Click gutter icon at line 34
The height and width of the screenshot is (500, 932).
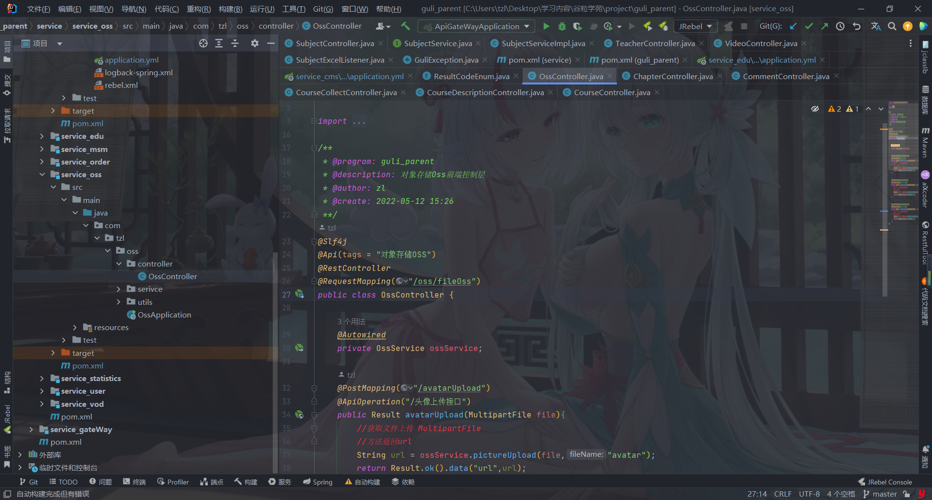coord(300,415)
